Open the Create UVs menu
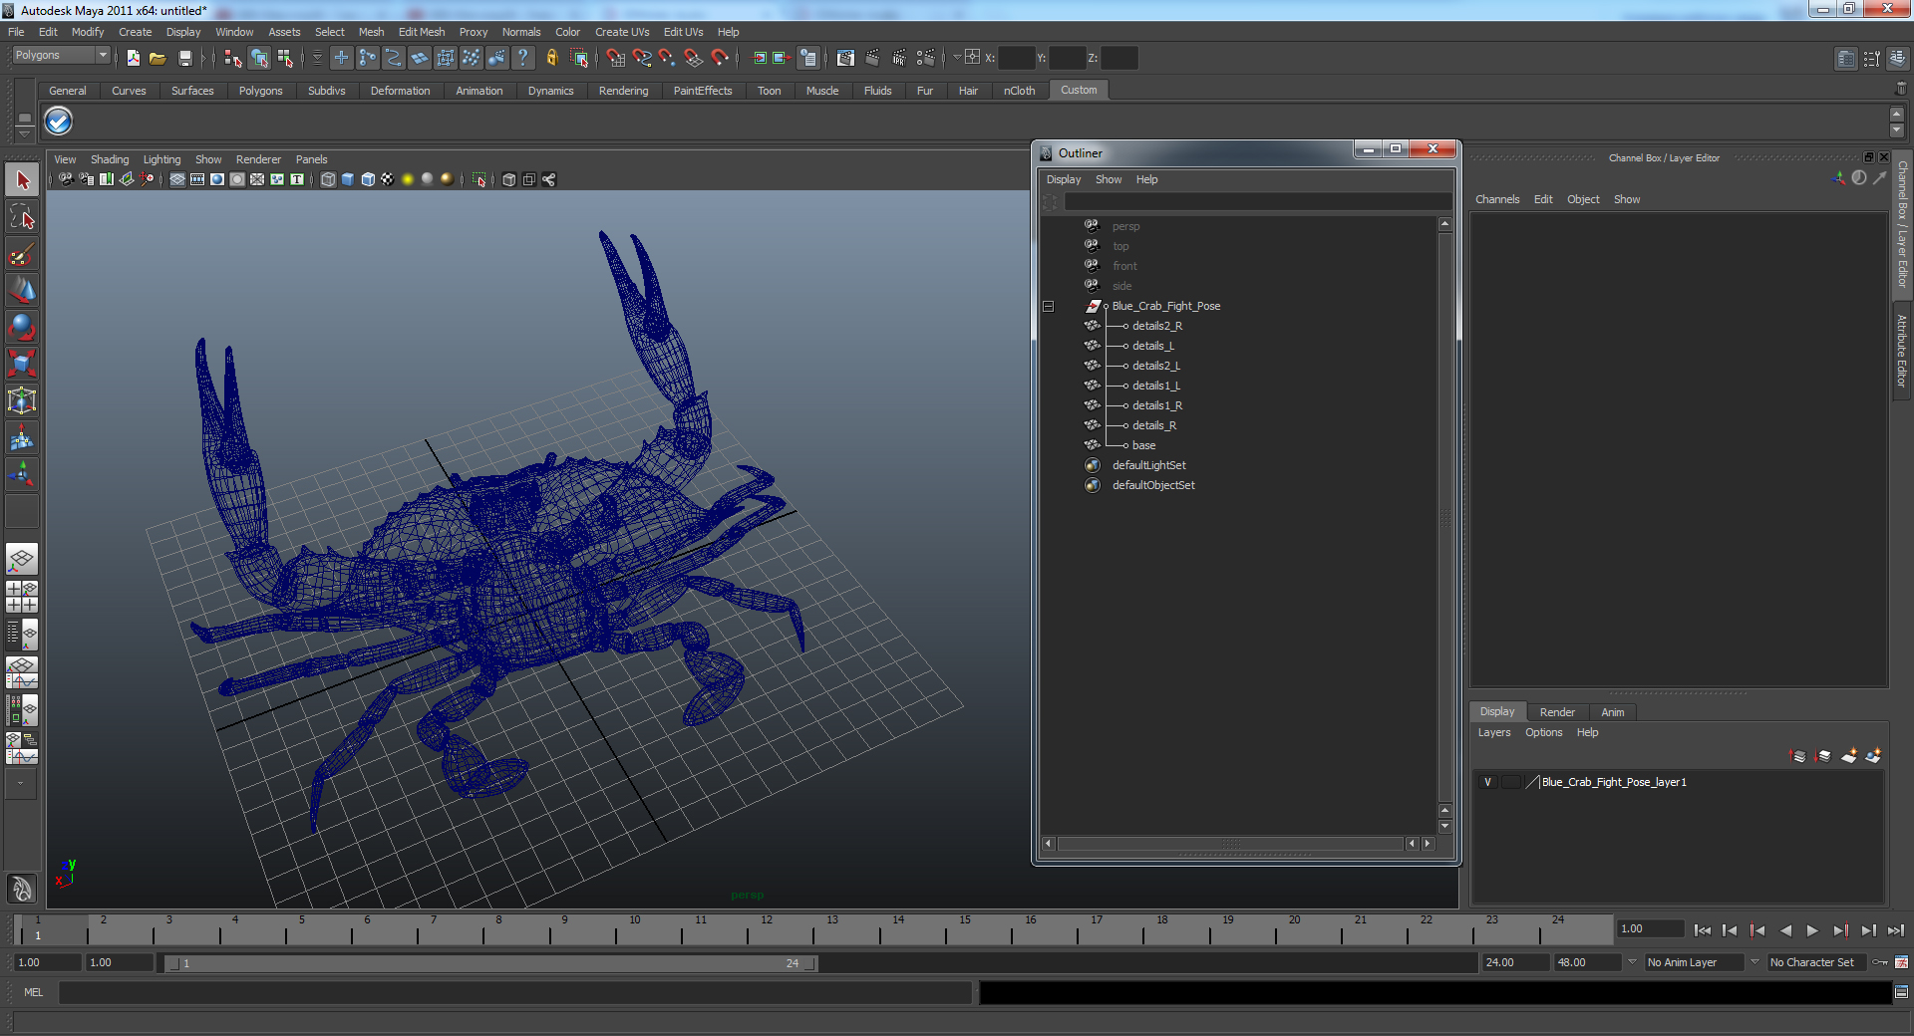 point(622,32)
